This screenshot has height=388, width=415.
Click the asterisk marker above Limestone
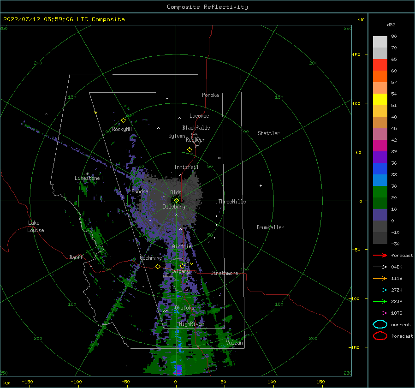pyautogui.click(x=87, y=174)
